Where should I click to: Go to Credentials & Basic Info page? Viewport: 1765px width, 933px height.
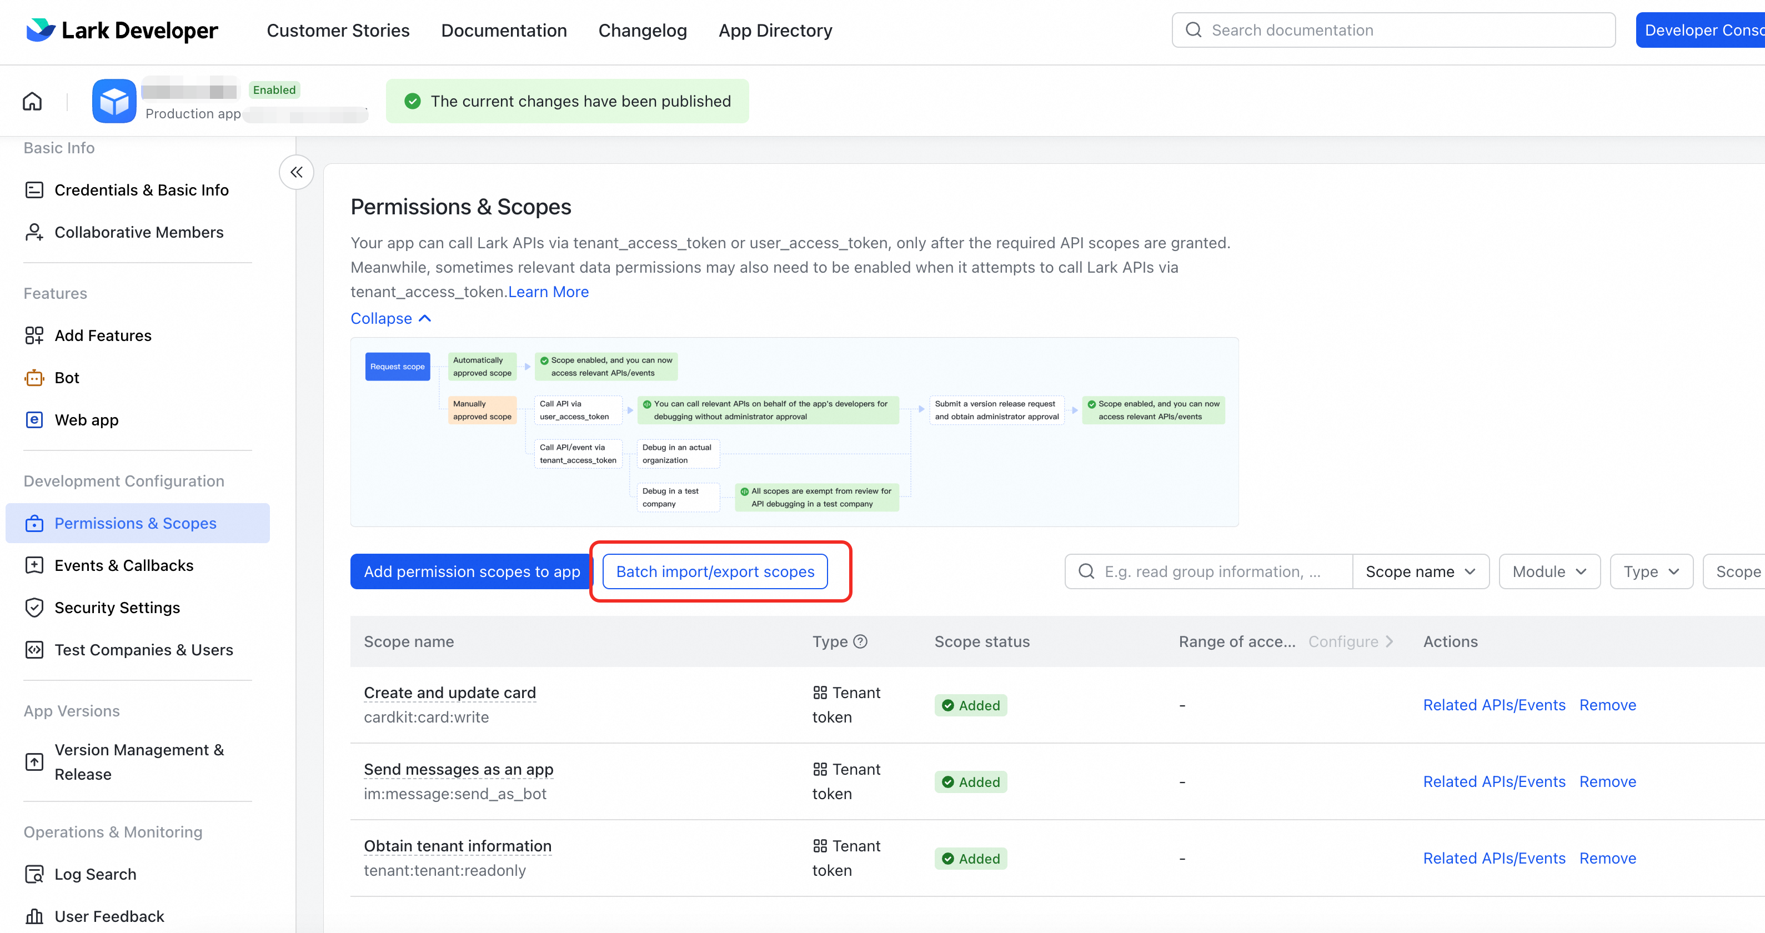click(141, 190)
